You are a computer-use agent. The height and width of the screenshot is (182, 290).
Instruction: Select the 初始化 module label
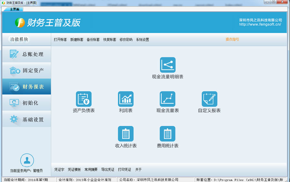point(30,103)
